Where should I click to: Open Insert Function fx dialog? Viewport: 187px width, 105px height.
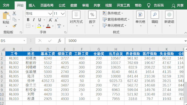tap(60, 41)
